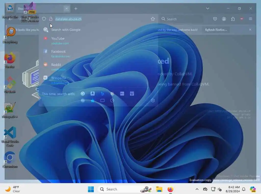Click the Refresh Firefox... button
This screenshot has height=194, width=261.
click(216, 30)
